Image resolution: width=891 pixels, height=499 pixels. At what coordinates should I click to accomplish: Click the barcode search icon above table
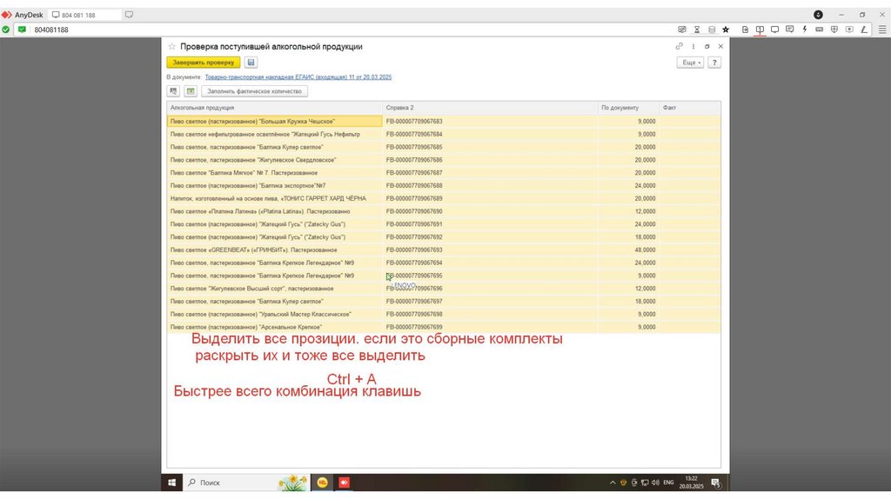point(173,91)
